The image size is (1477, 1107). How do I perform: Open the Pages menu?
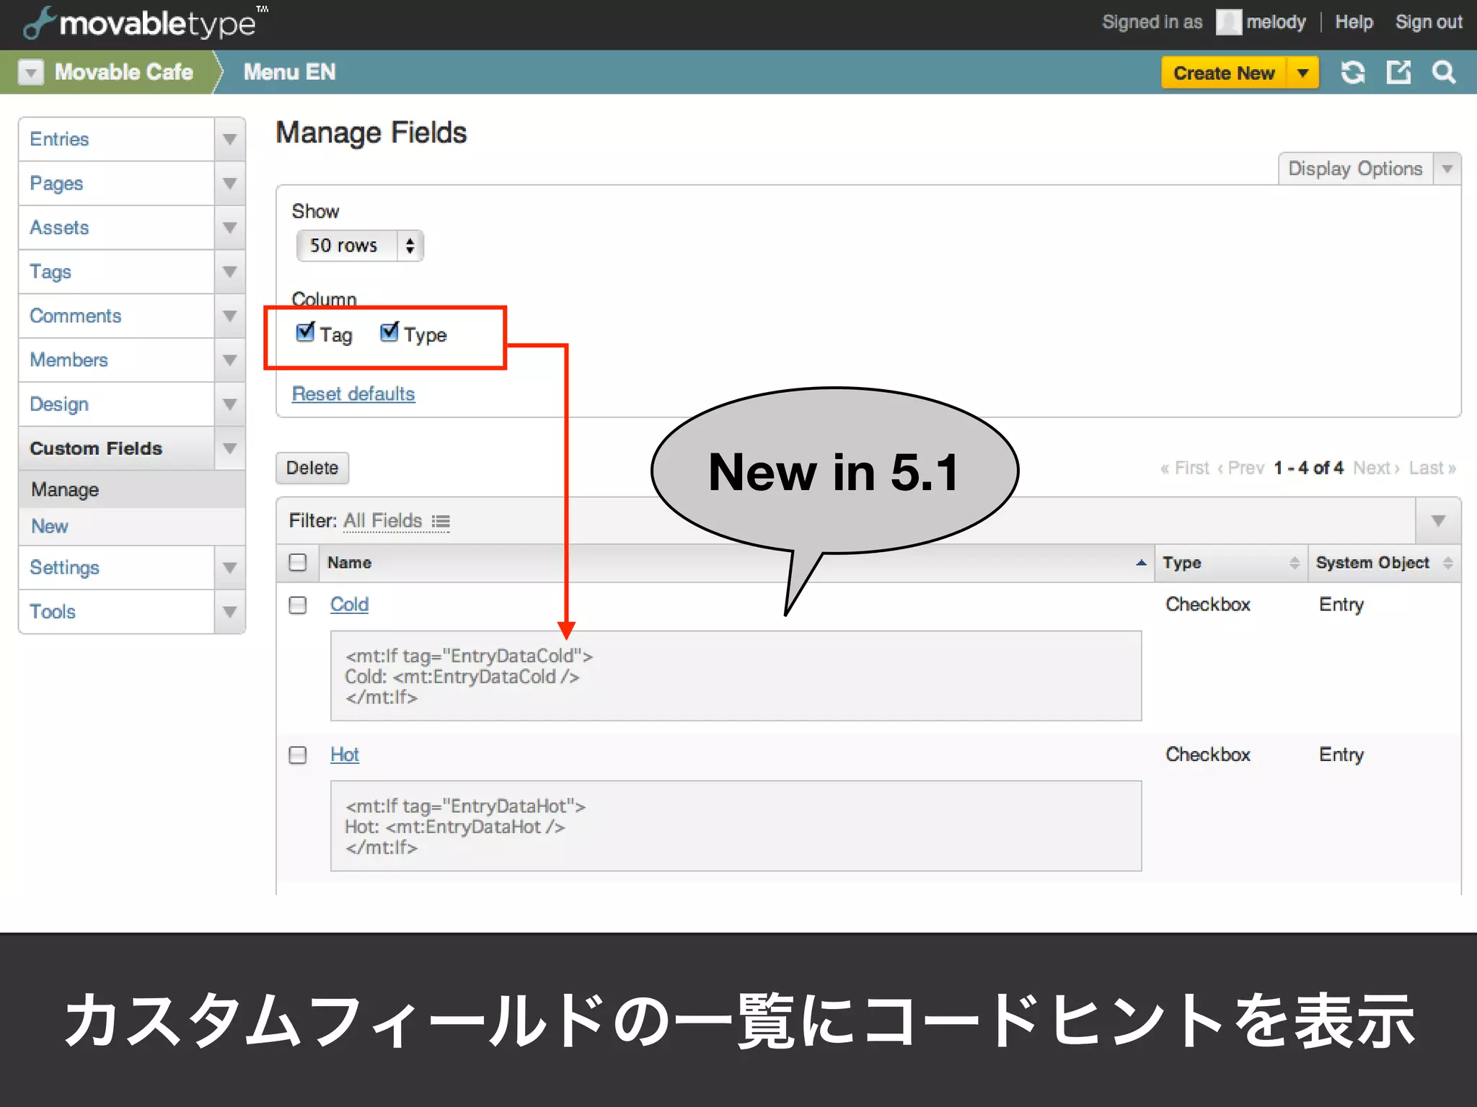pos(116,183)
